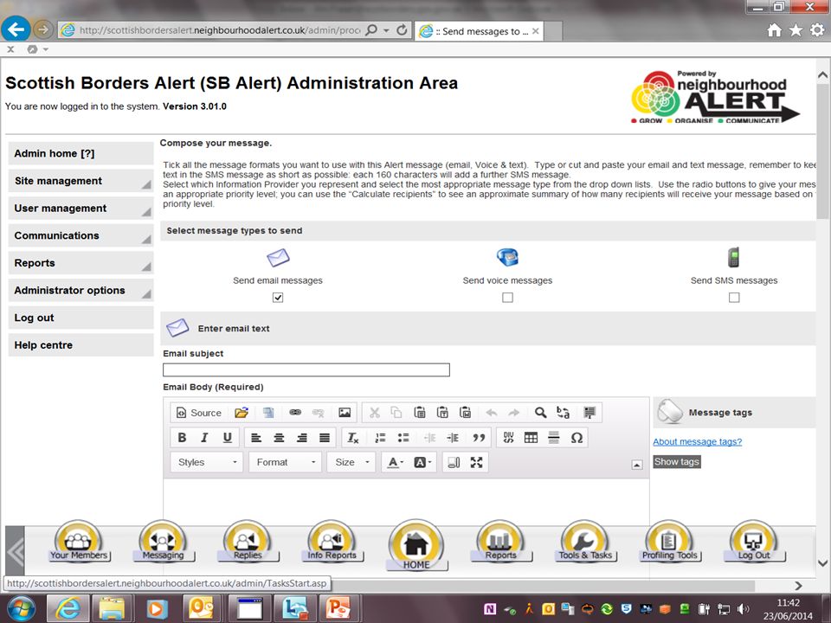831x623 pixels.
Task: Click the Select All icon
Action: (589, 412)
